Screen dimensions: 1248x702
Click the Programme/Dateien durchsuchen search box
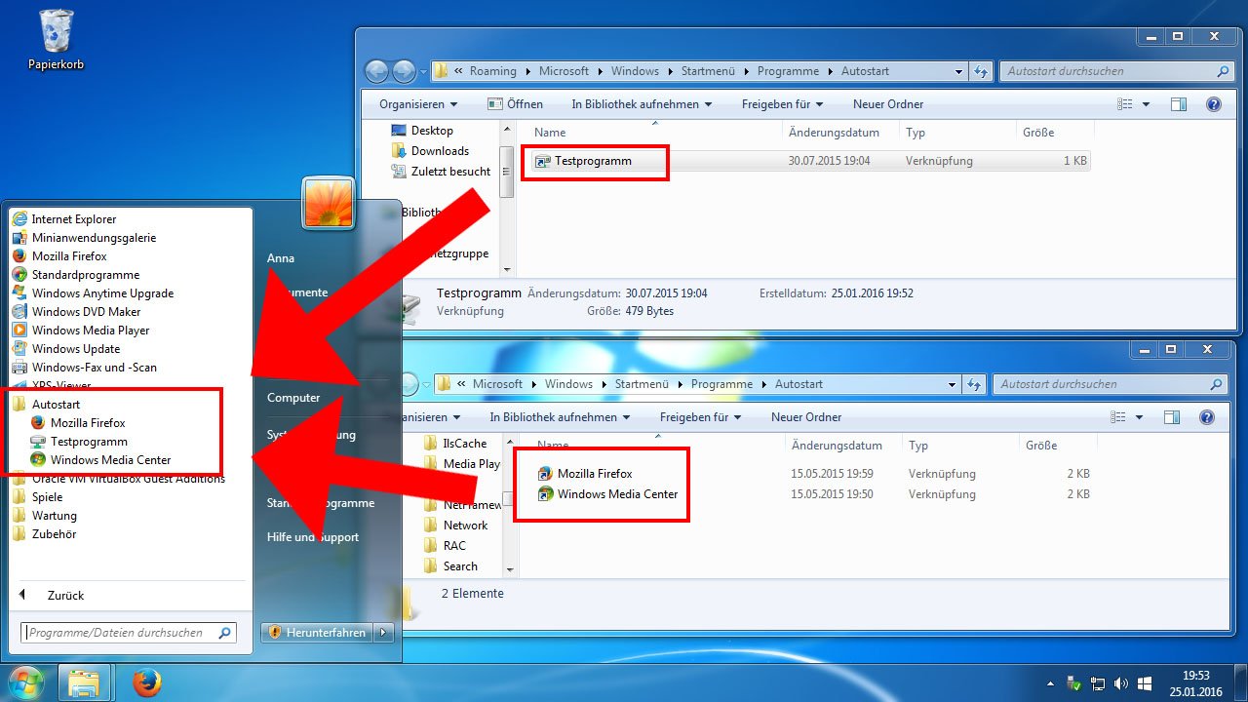(x=129, y=633)
